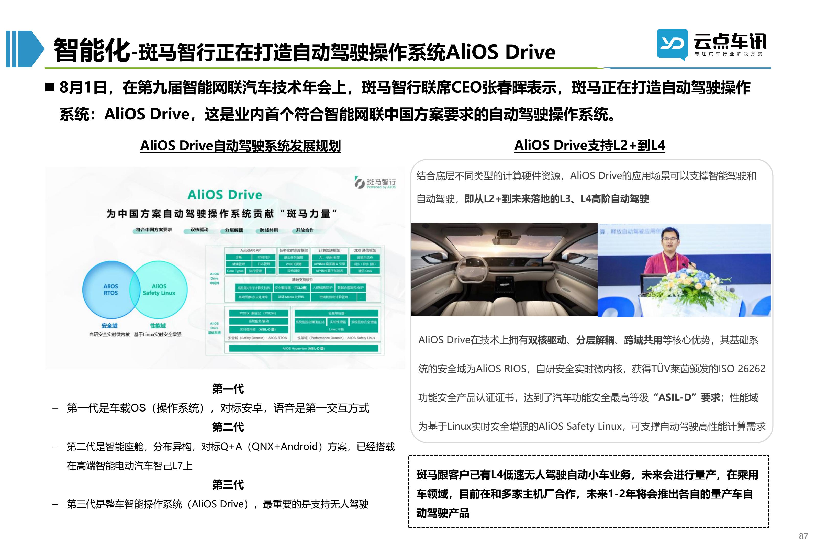The height and width of the screenshot is (544, 816).
Task: Click the blue arrow icon beside the title
Action: click(x=25, y=49)
